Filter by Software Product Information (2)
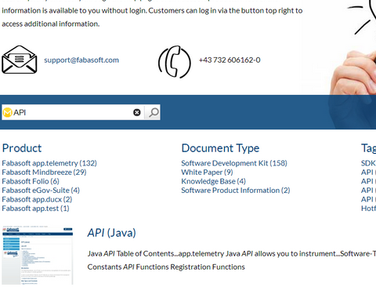This screenshot has width=376, height=287. (x=236, y=191)
